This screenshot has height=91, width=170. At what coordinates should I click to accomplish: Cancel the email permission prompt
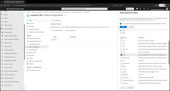[131, 27]
